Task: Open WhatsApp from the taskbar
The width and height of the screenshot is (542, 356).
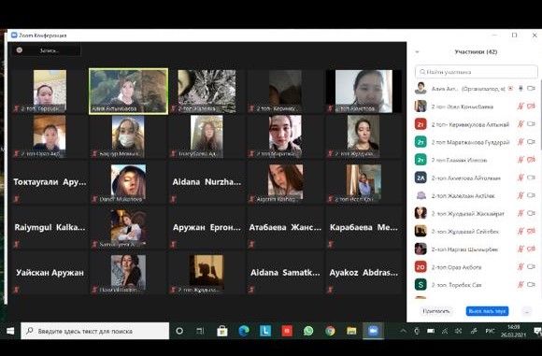Action: pos(308,331)
